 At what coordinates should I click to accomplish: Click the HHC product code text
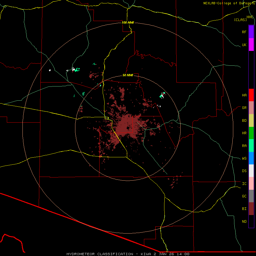(250, 17)
